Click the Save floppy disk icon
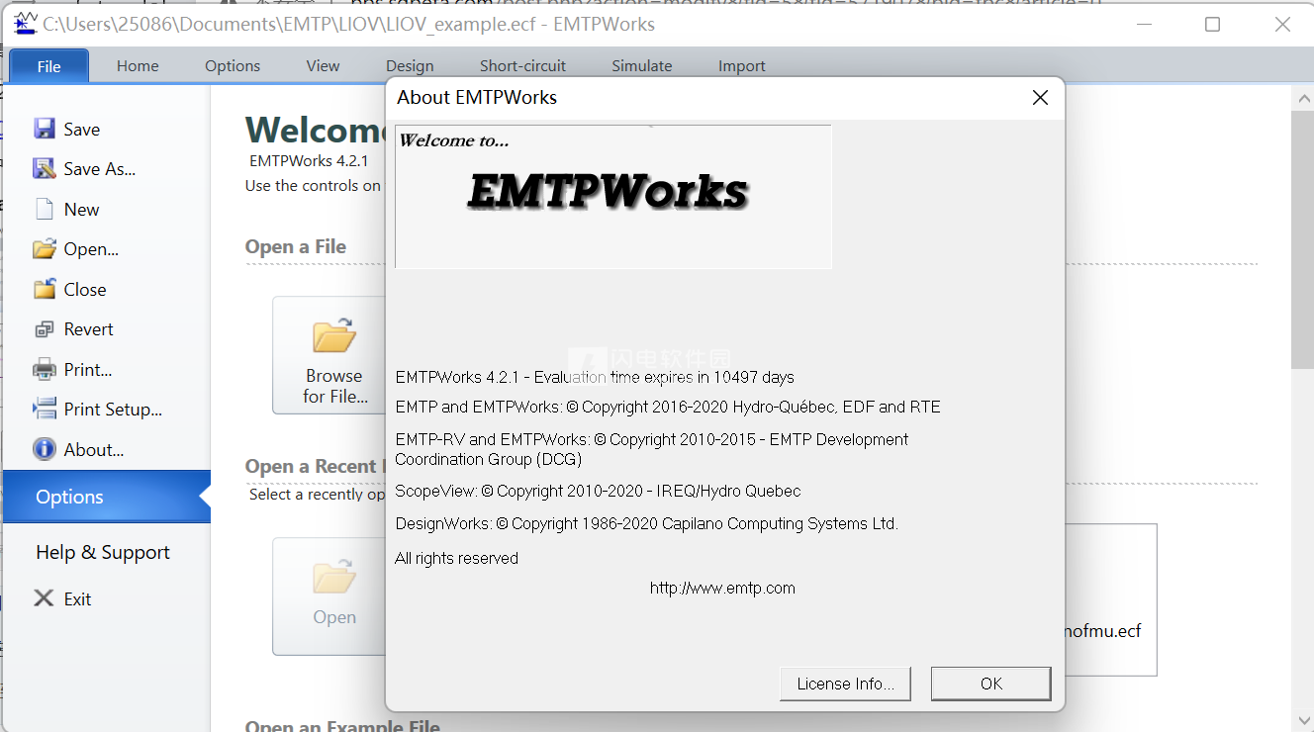1314x732 pixels. (45, 129)
